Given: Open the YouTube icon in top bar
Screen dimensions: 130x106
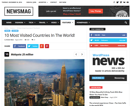Looking at the screenshot, I should point(128,2).
